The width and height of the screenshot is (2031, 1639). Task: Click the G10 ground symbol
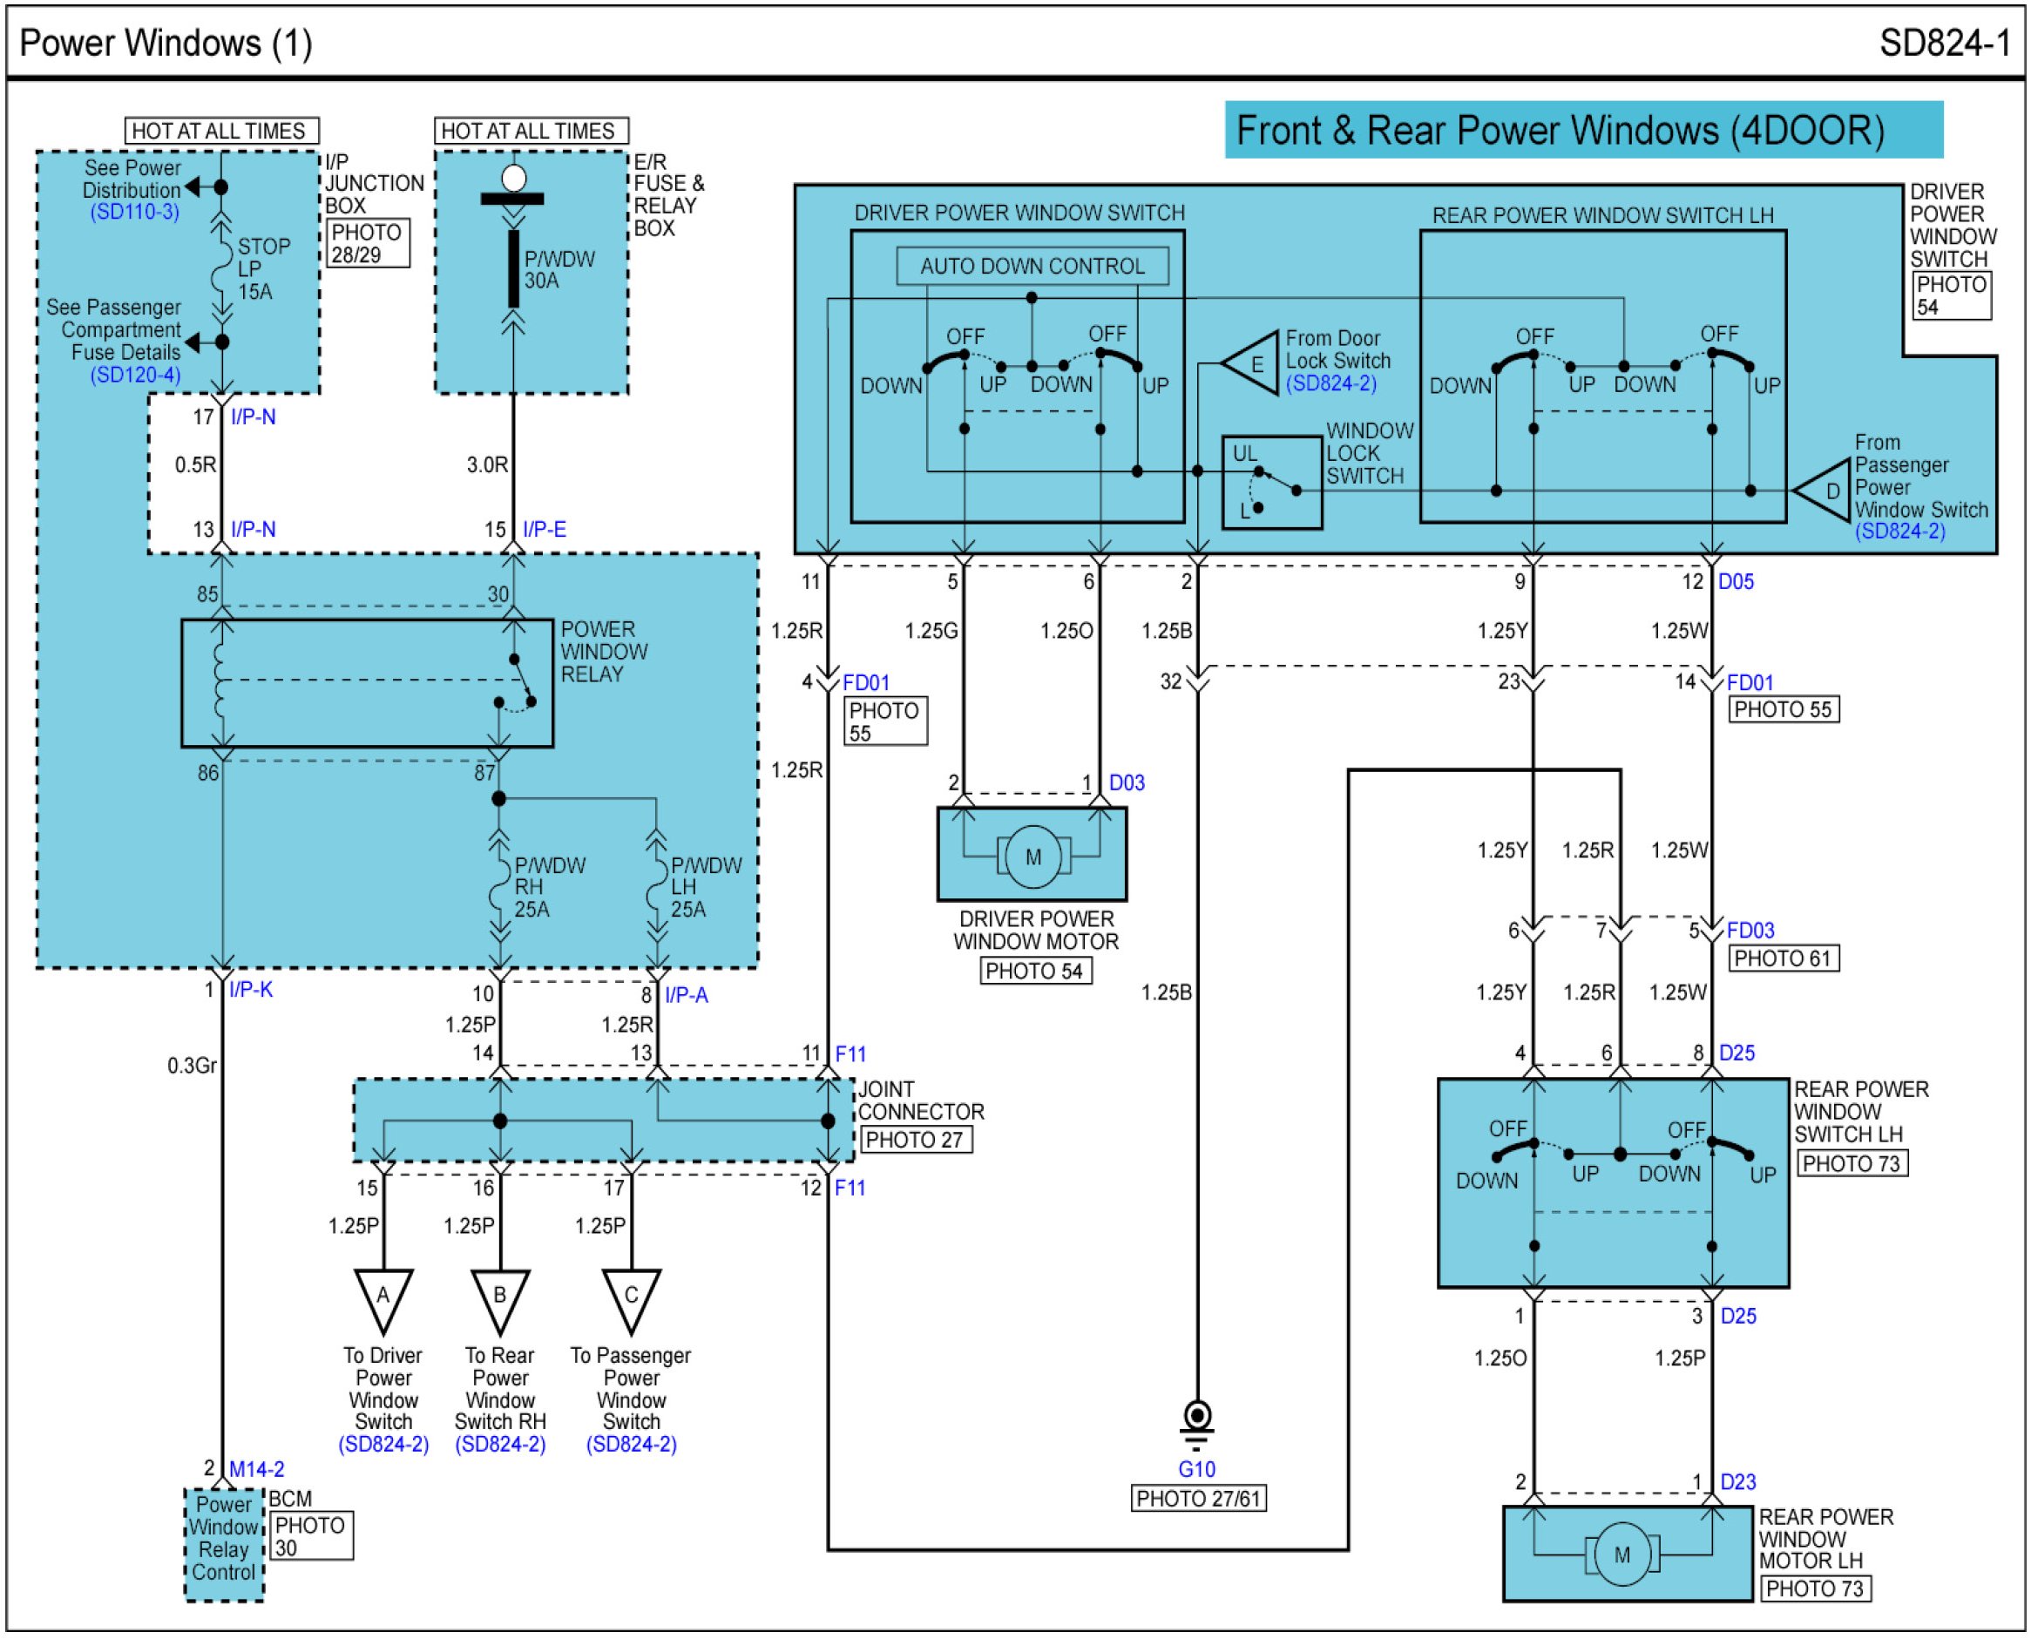point(1197,1420)
